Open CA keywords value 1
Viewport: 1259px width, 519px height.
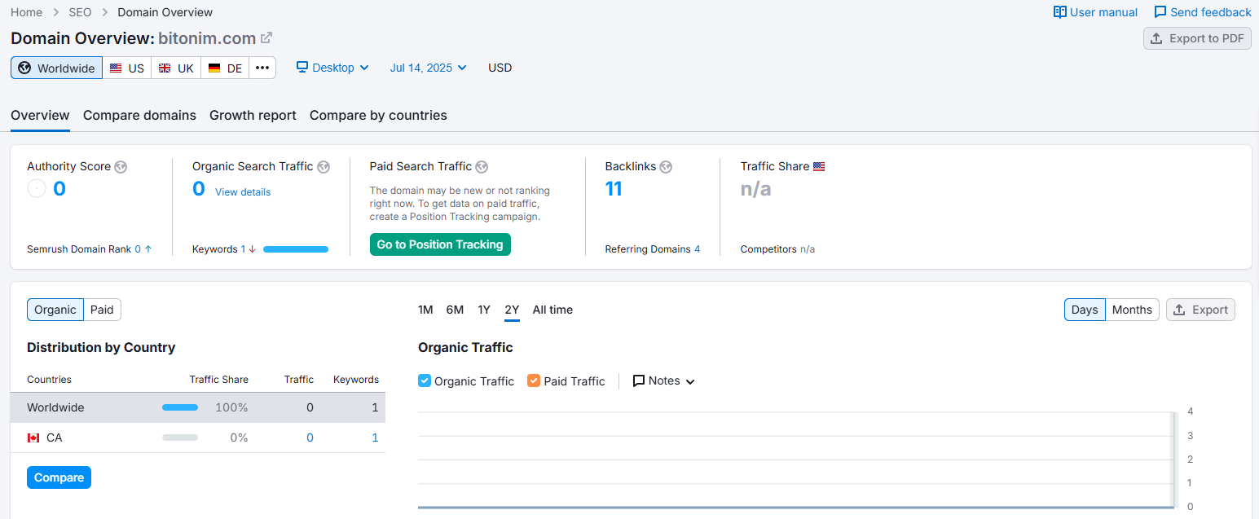click(x=375, y=438)
